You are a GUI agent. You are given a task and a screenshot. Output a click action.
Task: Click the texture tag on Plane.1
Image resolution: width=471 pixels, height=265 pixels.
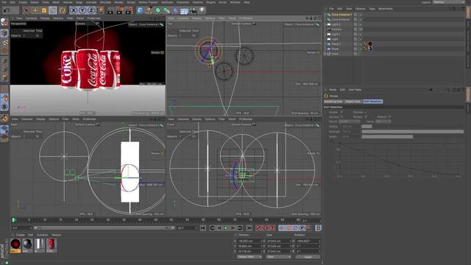tap(370, 44)
